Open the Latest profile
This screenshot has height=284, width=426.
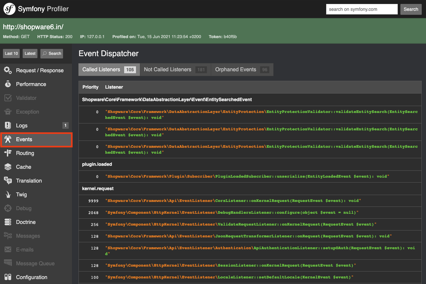(30, 53)
